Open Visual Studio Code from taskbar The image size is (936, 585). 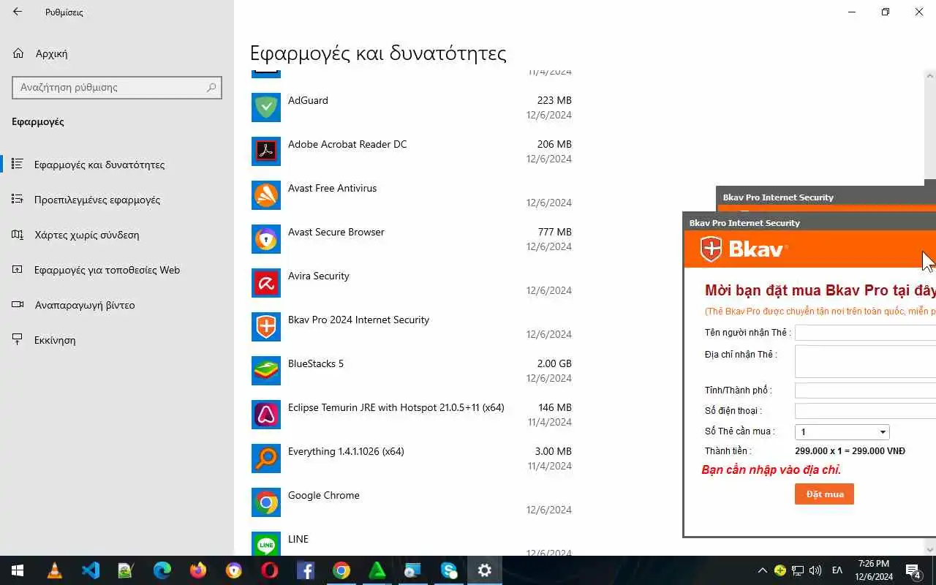(x=91, y=570)
